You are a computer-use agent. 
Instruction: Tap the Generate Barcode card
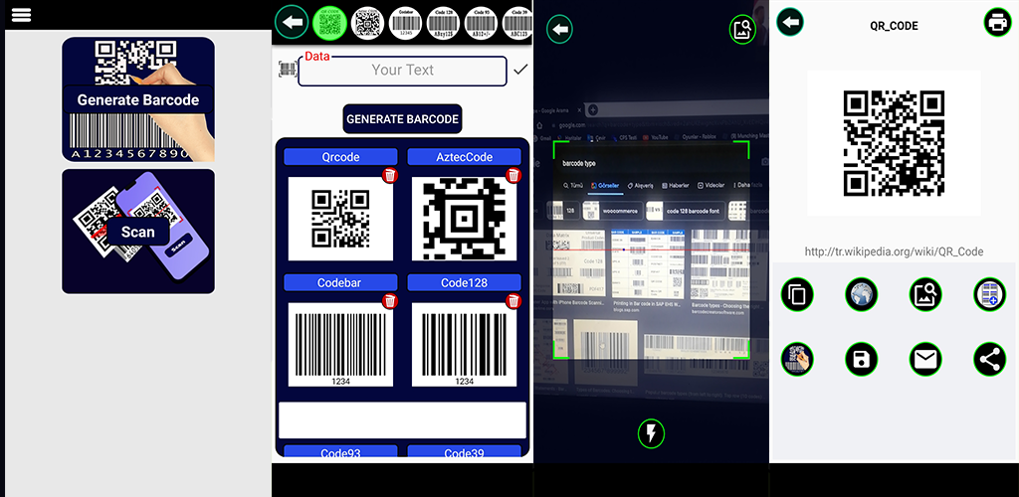click(138, 99)
